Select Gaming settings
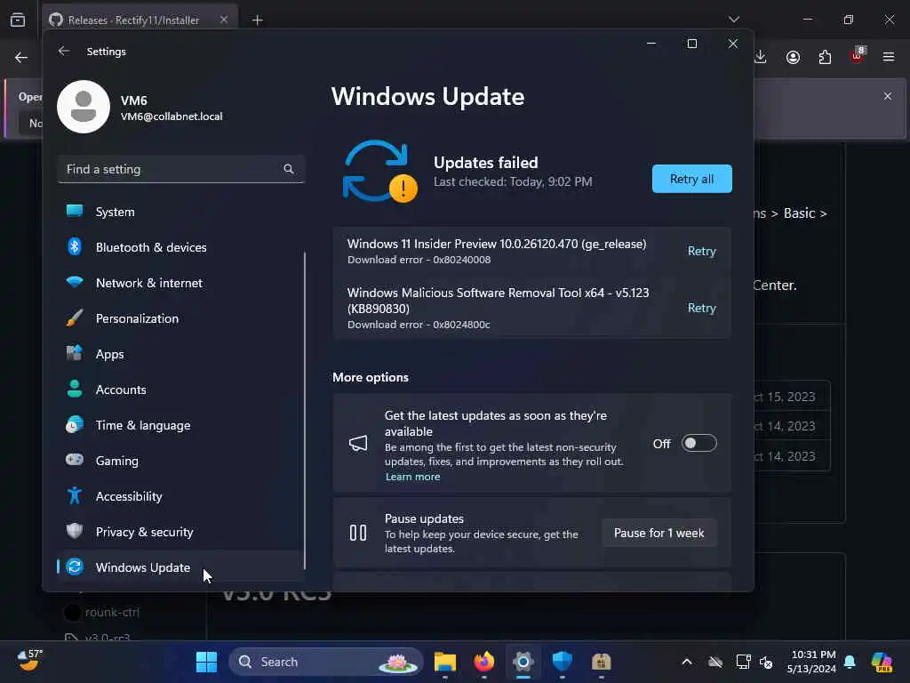The width and height of the screenshot is (910, 683). coord(181,461)
